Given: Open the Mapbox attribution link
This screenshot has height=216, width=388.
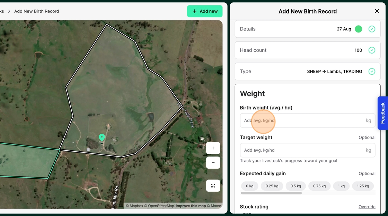Looking at the screenshot, I should [134, 206].
